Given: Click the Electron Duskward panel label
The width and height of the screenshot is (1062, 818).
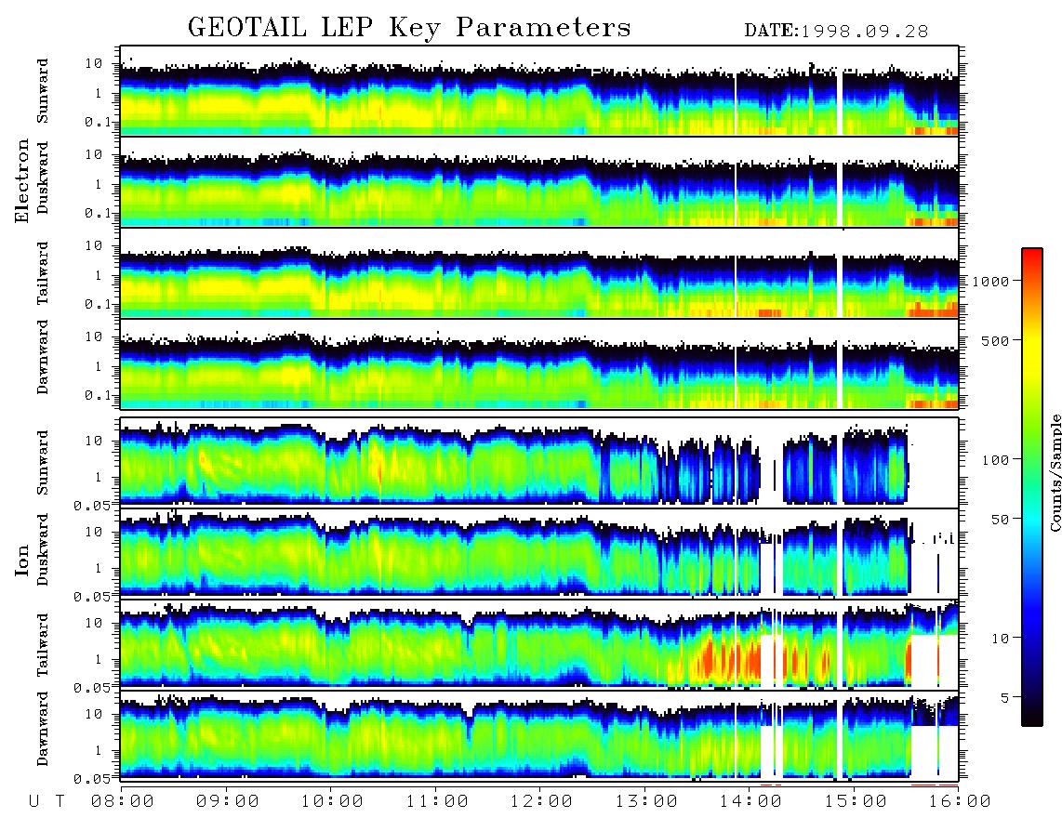Looking at the screenshot, I should pyautogui.click(x=43, y=178).
